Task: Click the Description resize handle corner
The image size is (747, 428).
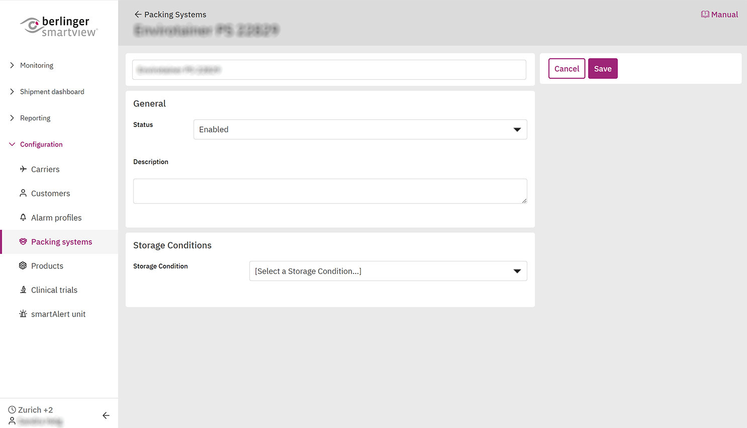Action: 524,201
